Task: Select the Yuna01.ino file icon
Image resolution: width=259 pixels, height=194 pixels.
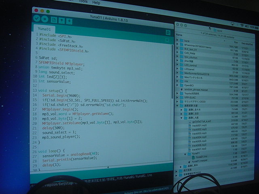Action: point(193,158)
